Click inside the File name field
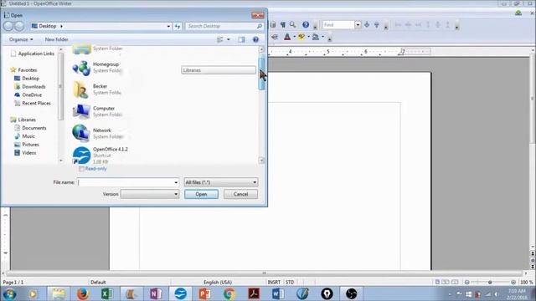536x301 pixels. coord(125,182)
